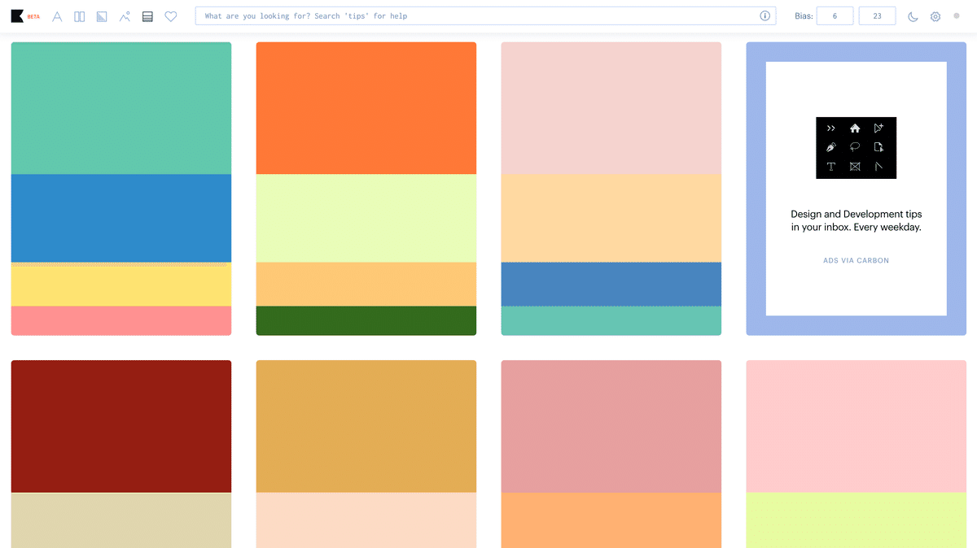Click the small gray dot beside the gear
The image size is (977, 548).
957,15
